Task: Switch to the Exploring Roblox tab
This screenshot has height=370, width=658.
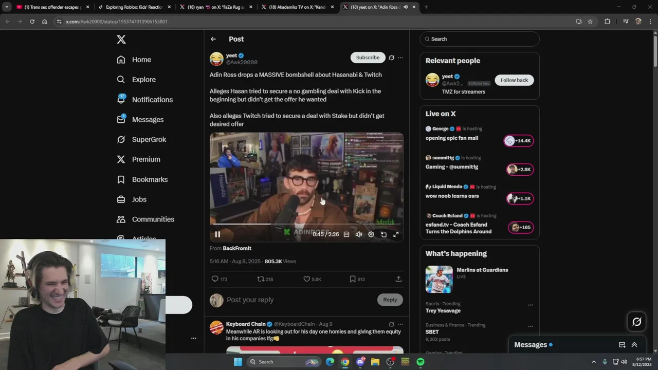Action: pyautogui.click(x=134, y=7)
